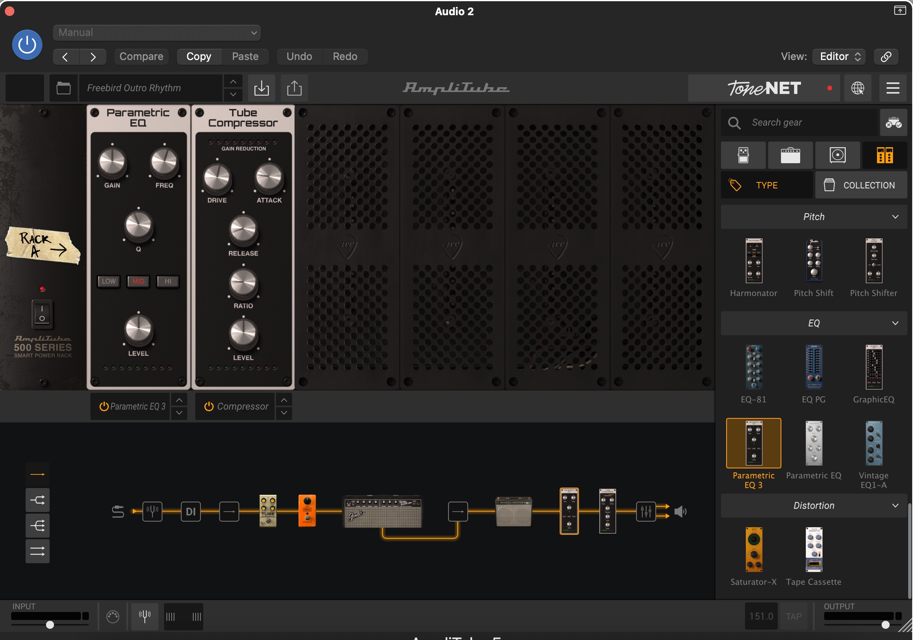913x640 pixels.
Task: Click the DI block in the signal chain
Action: (x=191, y=511)
